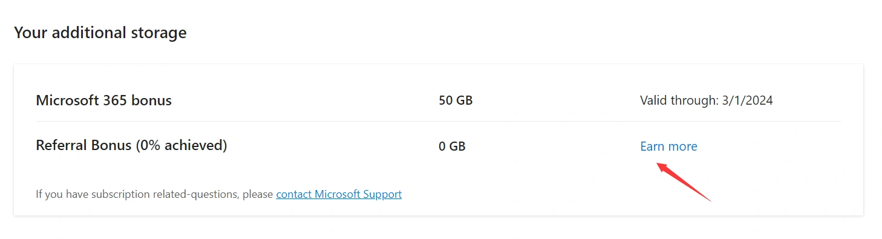The width and height of the screenshot is (882, 239).
Task: Select the Your additional storage heading
Action: (100, 32)
